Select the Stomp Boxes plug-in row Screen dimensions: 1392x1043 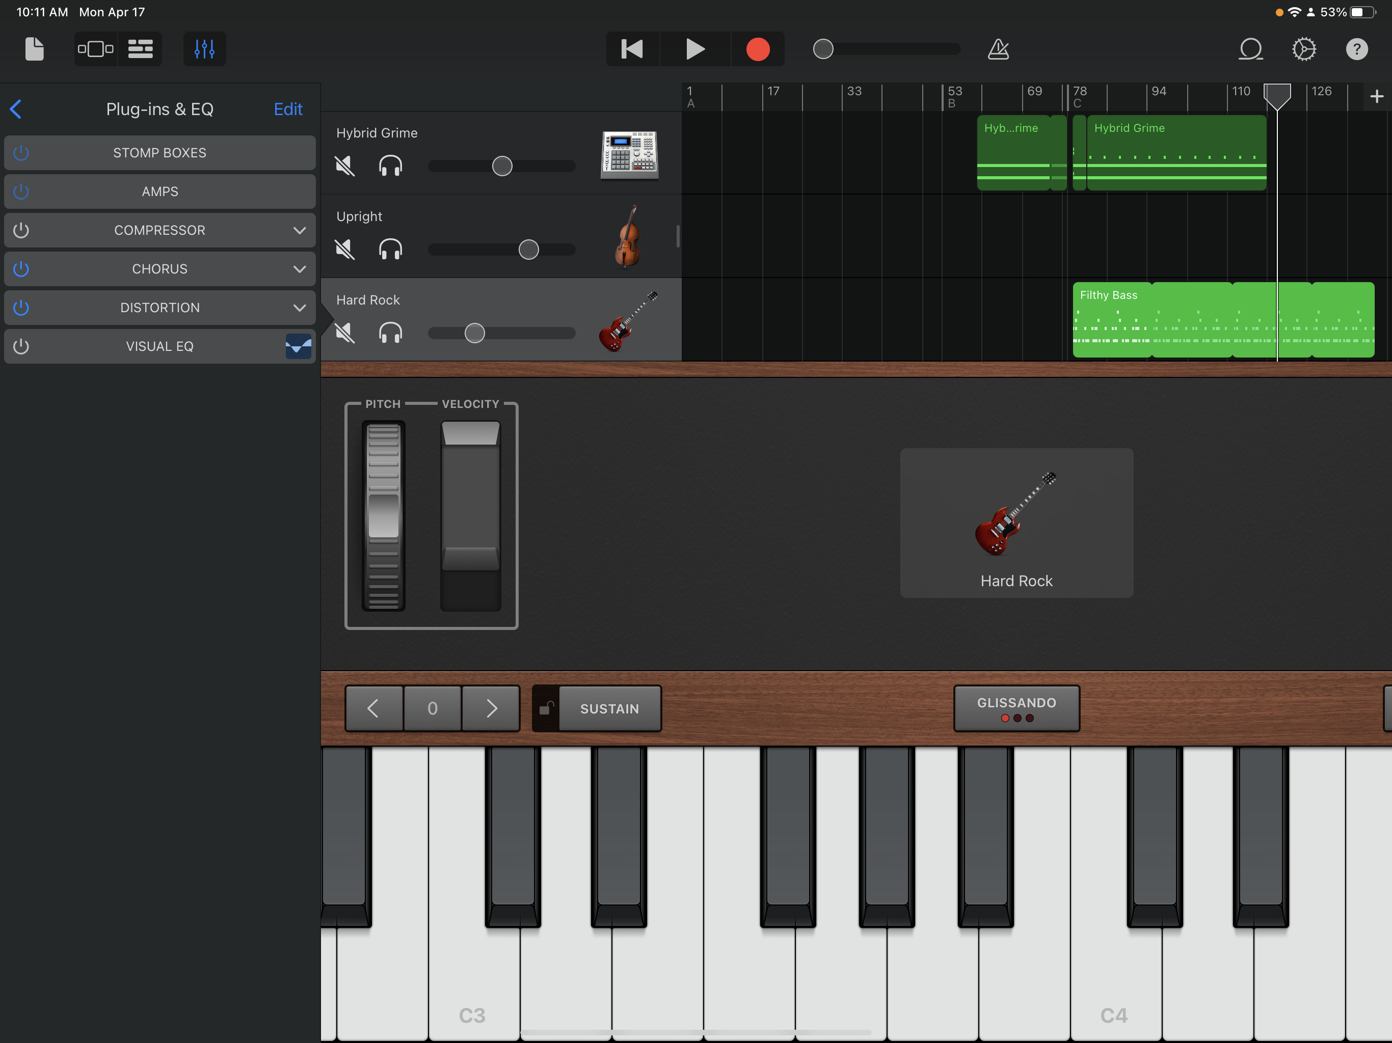click(159, 152)
